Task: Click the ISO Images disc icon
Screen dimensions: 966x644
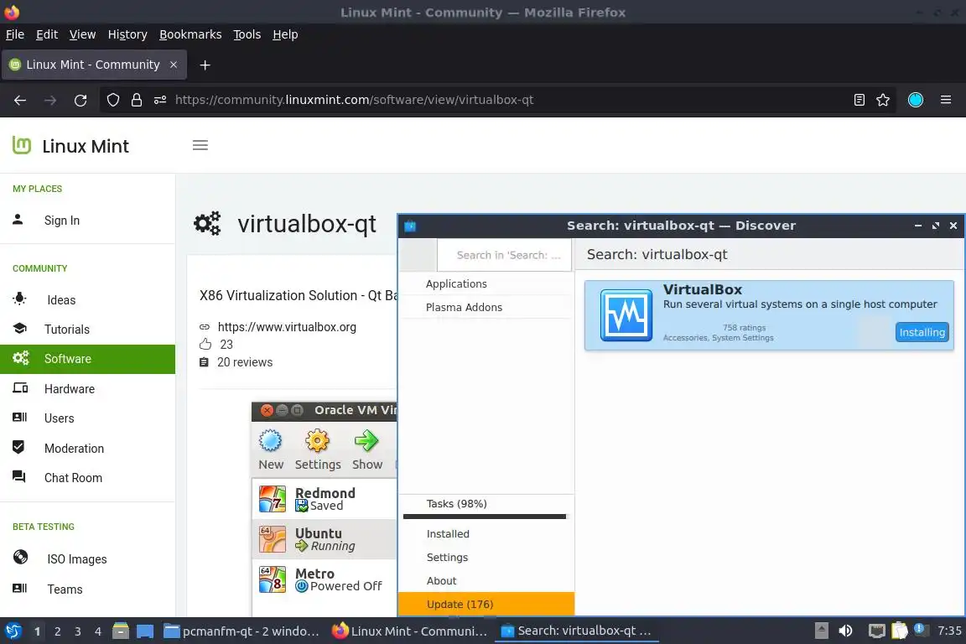Action: point(20,558)
